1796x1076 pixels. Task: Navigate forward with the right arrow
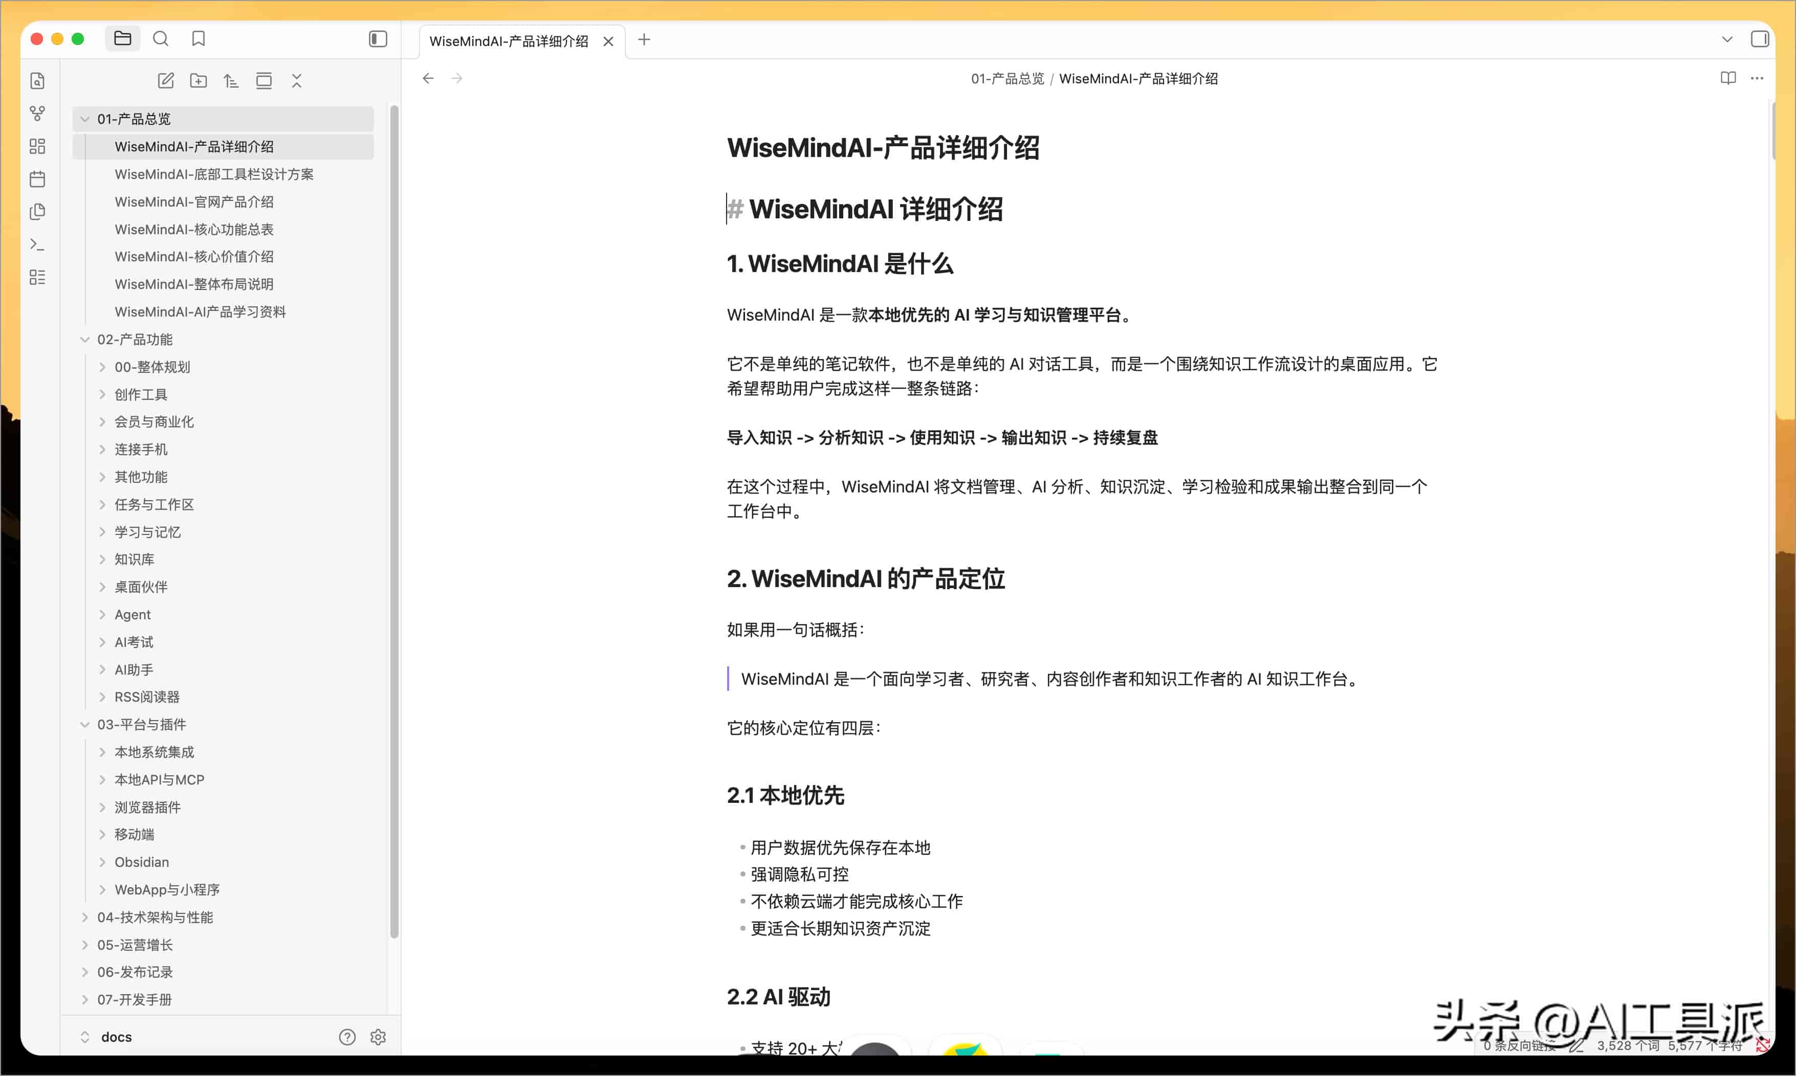coord(457,78)
